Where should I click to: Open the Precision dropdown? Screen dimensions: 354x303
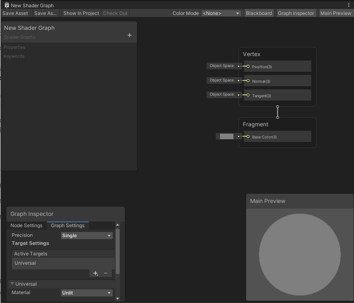pyautogui.click(x=87, y=236)
